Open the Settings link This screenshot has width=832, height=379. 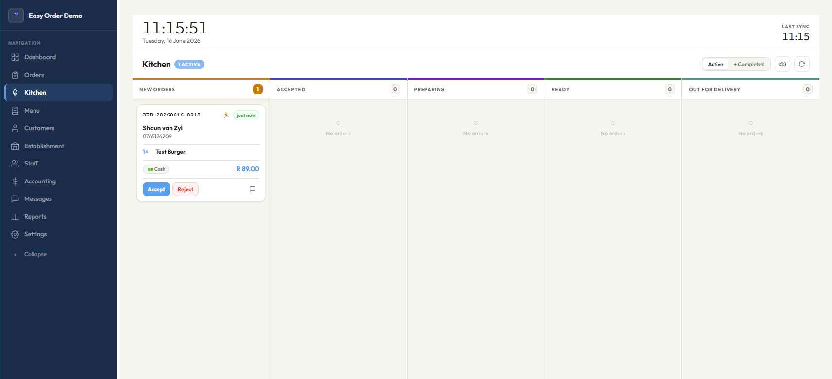(58, 234)
